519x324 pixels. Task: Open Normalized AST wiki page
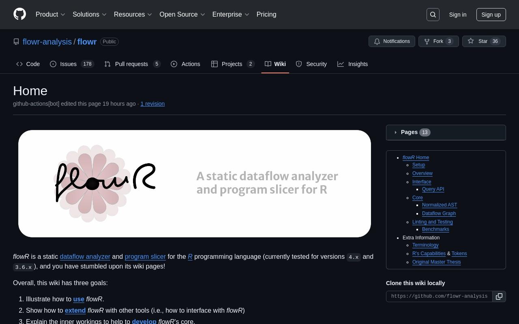click(x=440, y=205)
